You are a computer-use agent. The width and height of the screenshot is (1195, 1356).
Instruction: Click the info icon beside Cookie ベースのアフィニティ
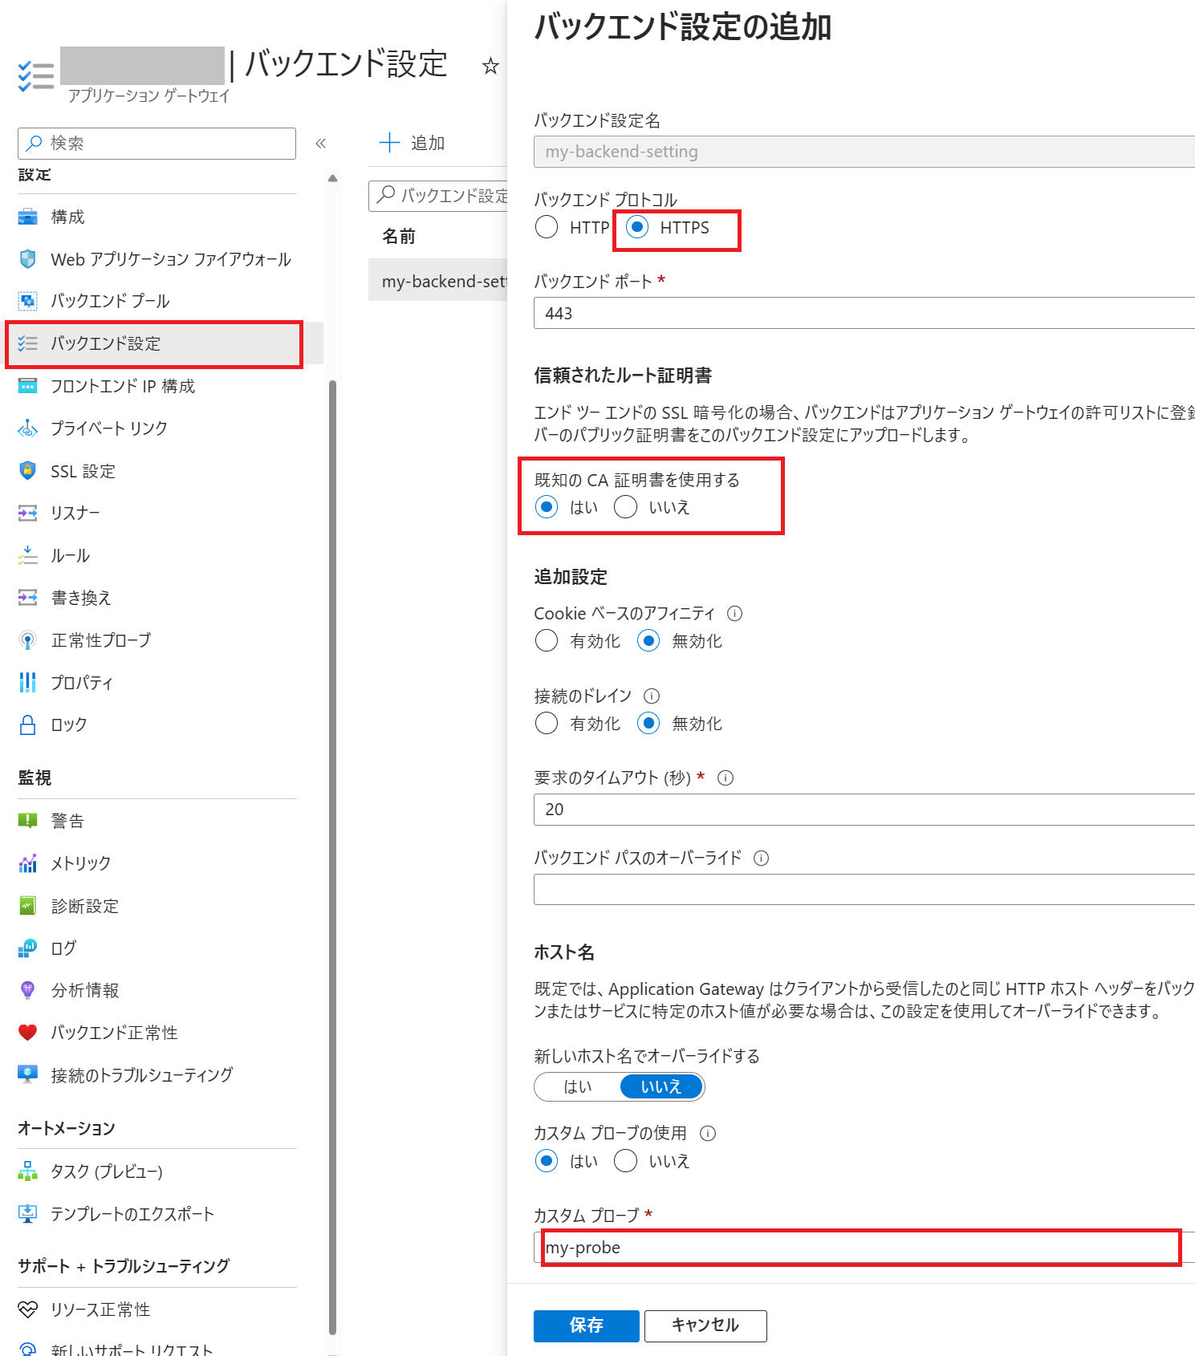click(734, 614)
